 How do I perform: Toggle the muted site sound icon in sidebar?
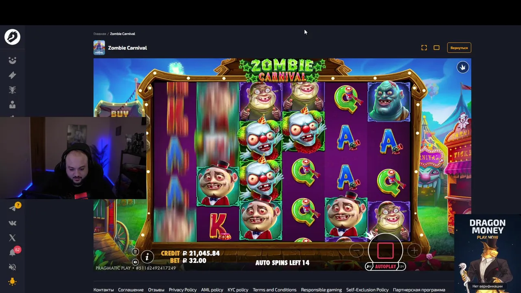click(12, 267)
